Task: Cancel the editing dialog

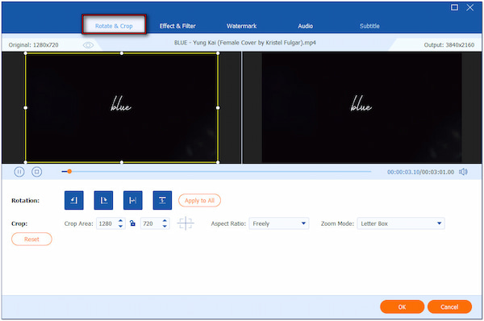Action: pos(449,306)
